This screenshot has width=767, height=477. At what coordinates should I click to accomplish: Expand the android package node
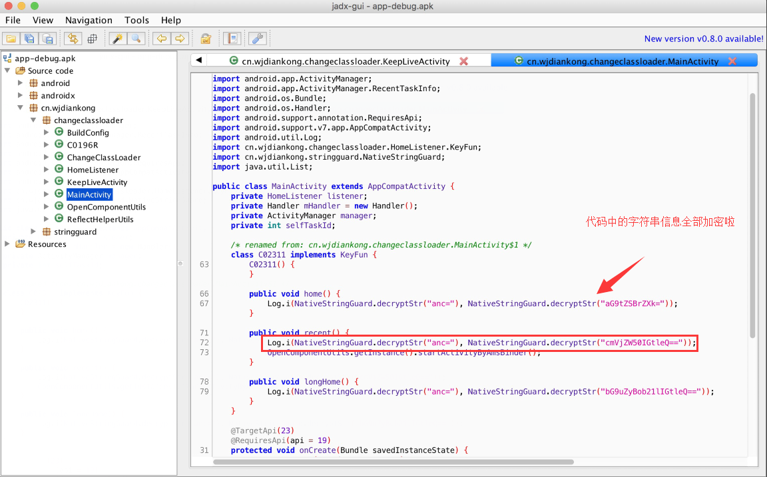pyautogui.click(x=20, y=82)
